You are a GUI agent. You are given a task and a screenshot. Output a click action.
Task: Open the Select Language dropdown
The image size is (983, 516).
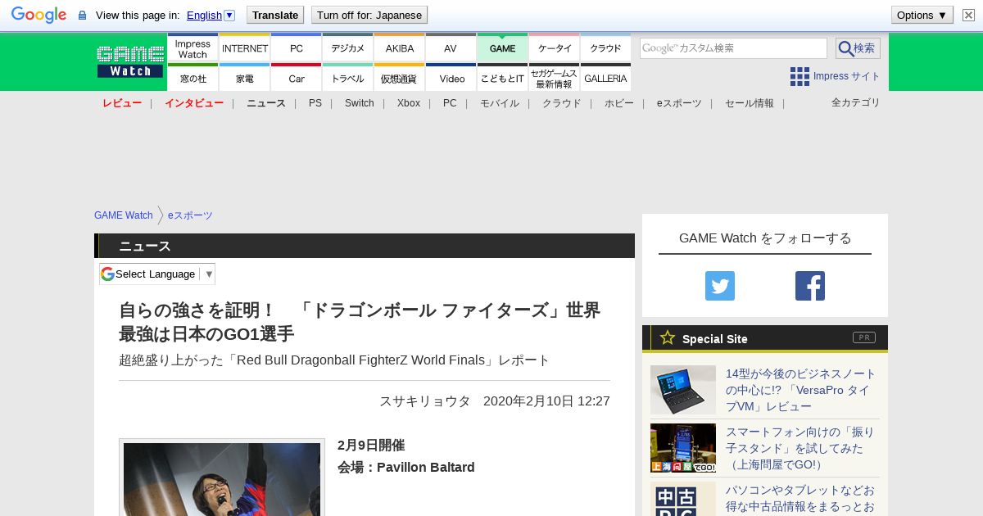coord(157,274)
